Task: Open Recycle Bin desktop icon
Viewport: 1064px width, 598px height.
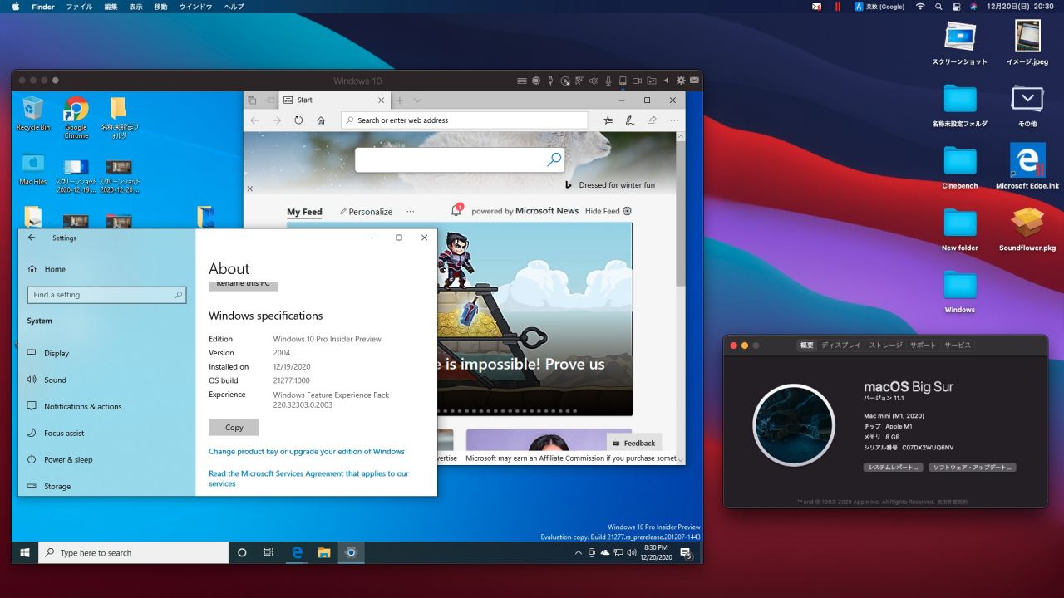Action: 33,114
